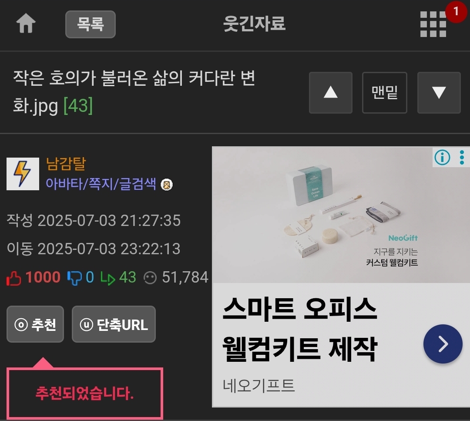
Task: Click the 목록 list button
Action: click(x=90, y=24)
